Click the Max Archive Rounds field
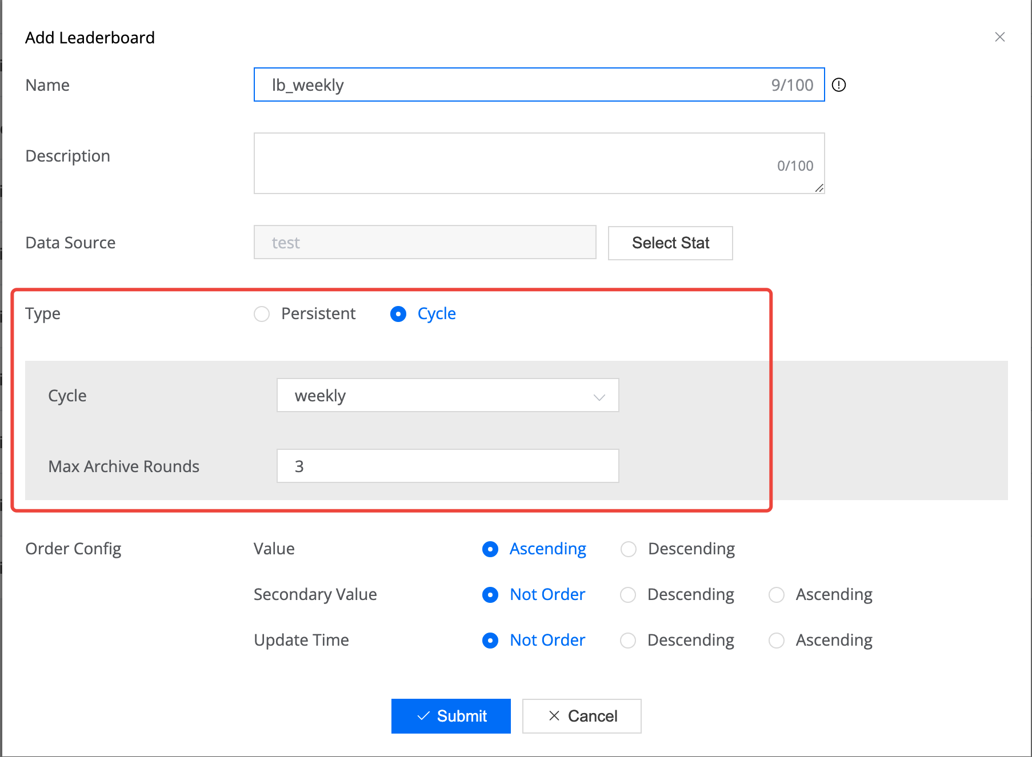This screenshot has height=757, width=1032. [x=447, y=466]
